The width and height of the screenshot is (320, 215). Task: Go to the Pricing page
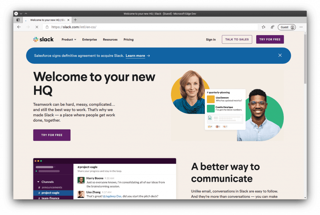pyautogui.click(x=128, y=40)
